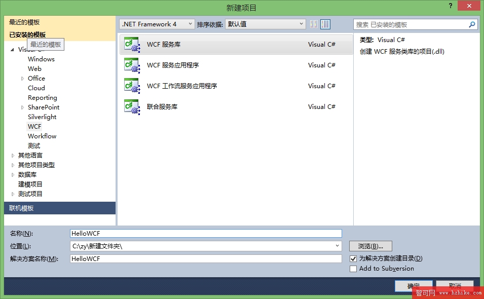Click the 浏览(B)... button
This screenshot has height=299, width=484.
pyautogui.click(x=370, y=246)
